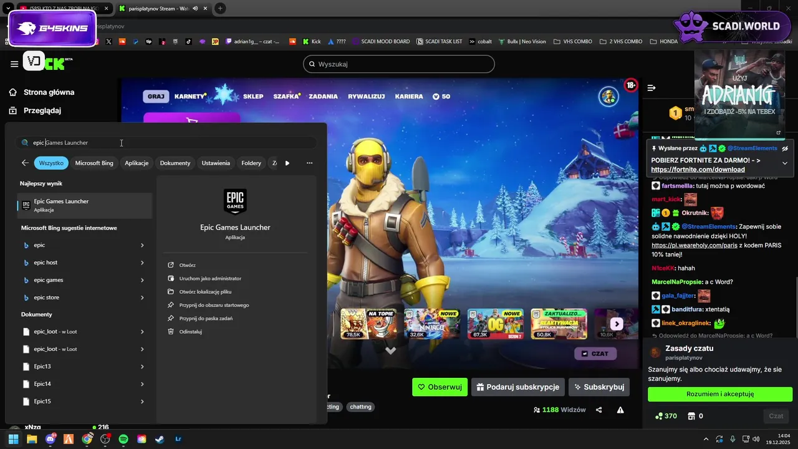The width and height of the screenshot is (798, 449).
Task: Collapse the chat panel with sidebar icon
Action: click(651, 88)
